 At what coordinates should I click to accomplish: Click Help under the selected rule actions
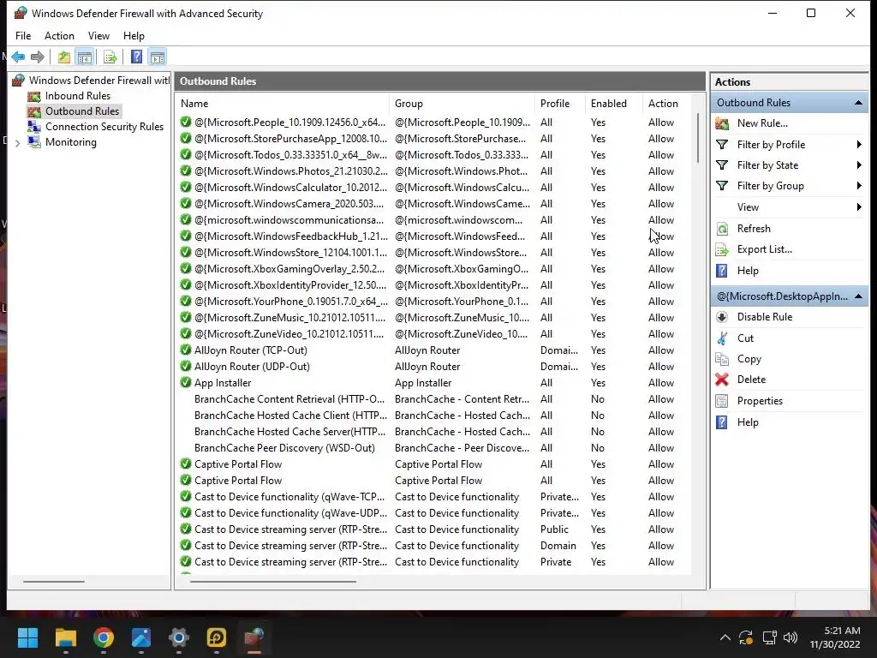[747, 422]
